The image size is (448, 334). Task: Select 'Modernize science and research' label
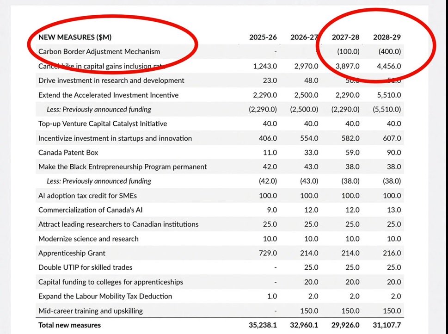pos(88,239)
